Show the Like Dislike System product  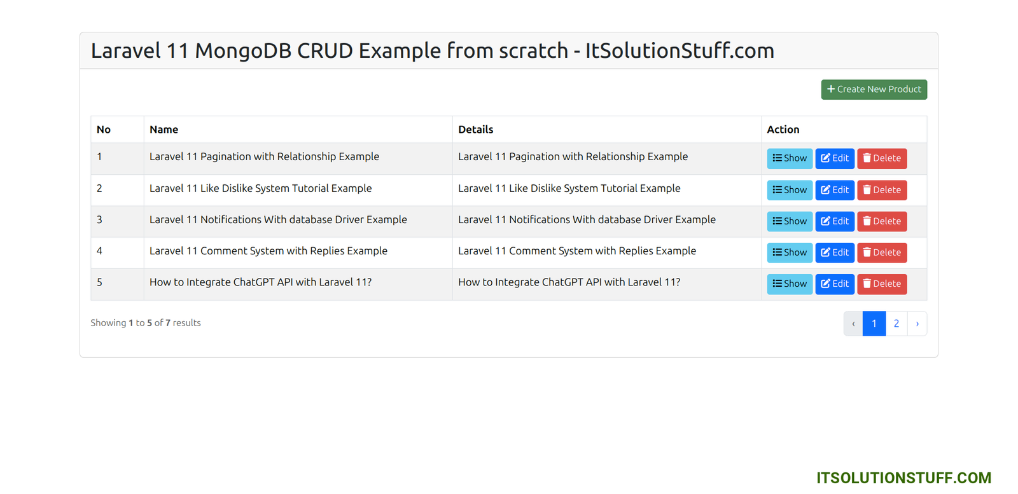coord(790,190)
